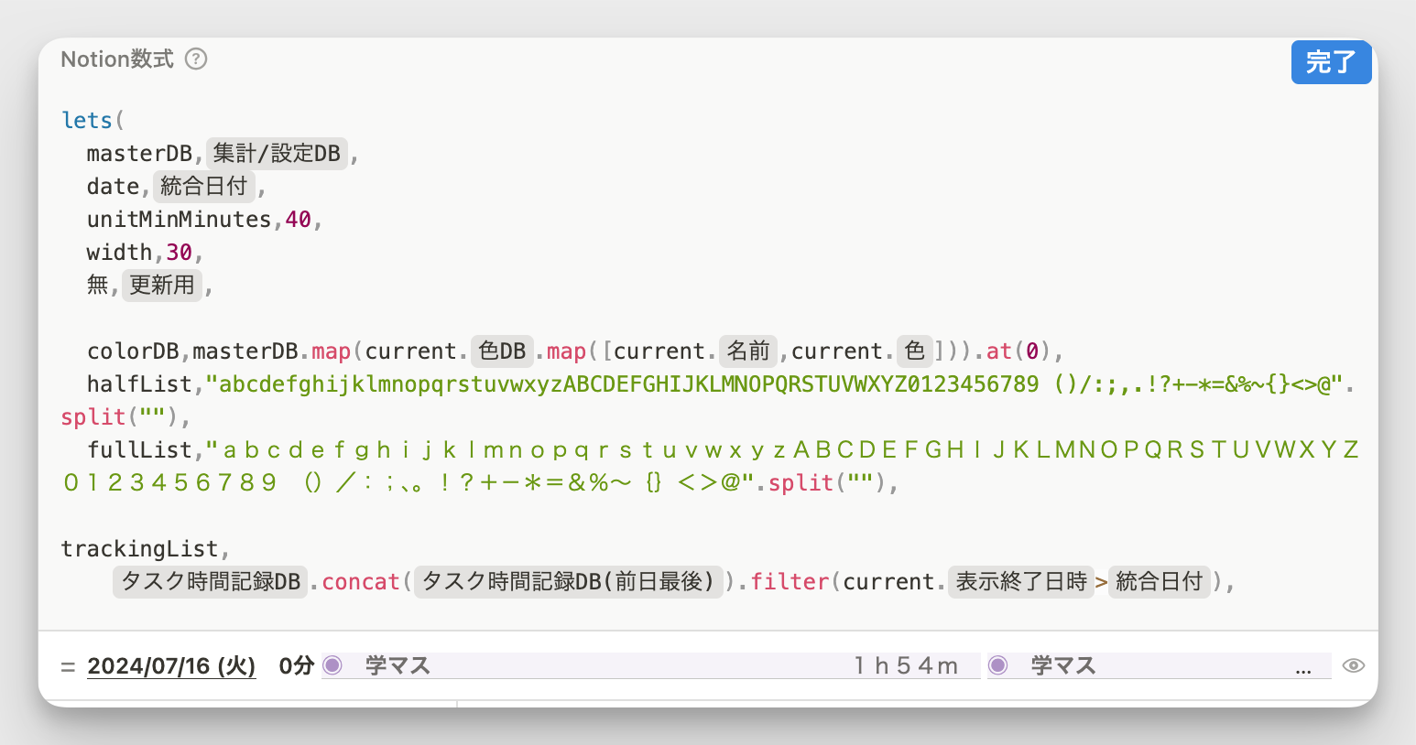Screen dimensions: 1416x745
Task: Select the 名前 property token
Action: [x=748, y=351]
